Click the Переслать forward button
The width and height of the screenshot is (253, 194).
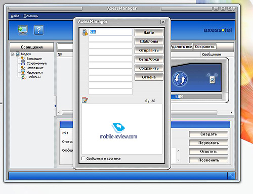(x=208, y=143)
